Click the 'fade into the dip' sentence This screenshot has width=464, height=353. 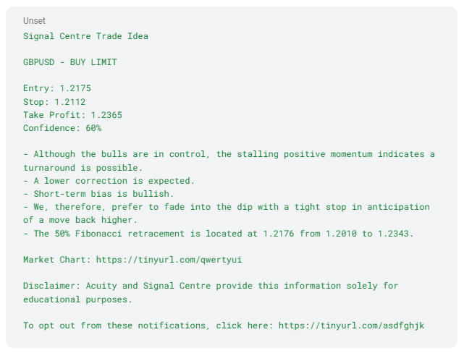tap(227, 213)
